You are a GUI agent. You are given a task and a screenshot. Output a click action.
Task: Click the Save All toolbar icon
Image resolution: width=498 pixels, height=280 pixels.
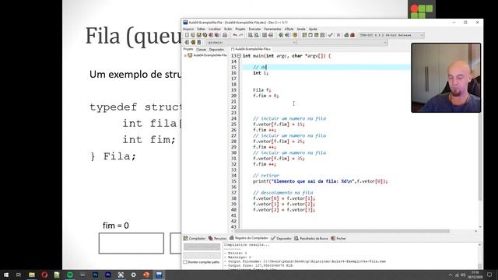205,35
